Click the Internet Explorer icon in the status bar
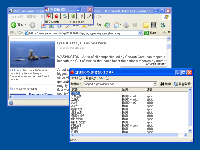This screenshot has width=200, height=150. tap(11, 103)
